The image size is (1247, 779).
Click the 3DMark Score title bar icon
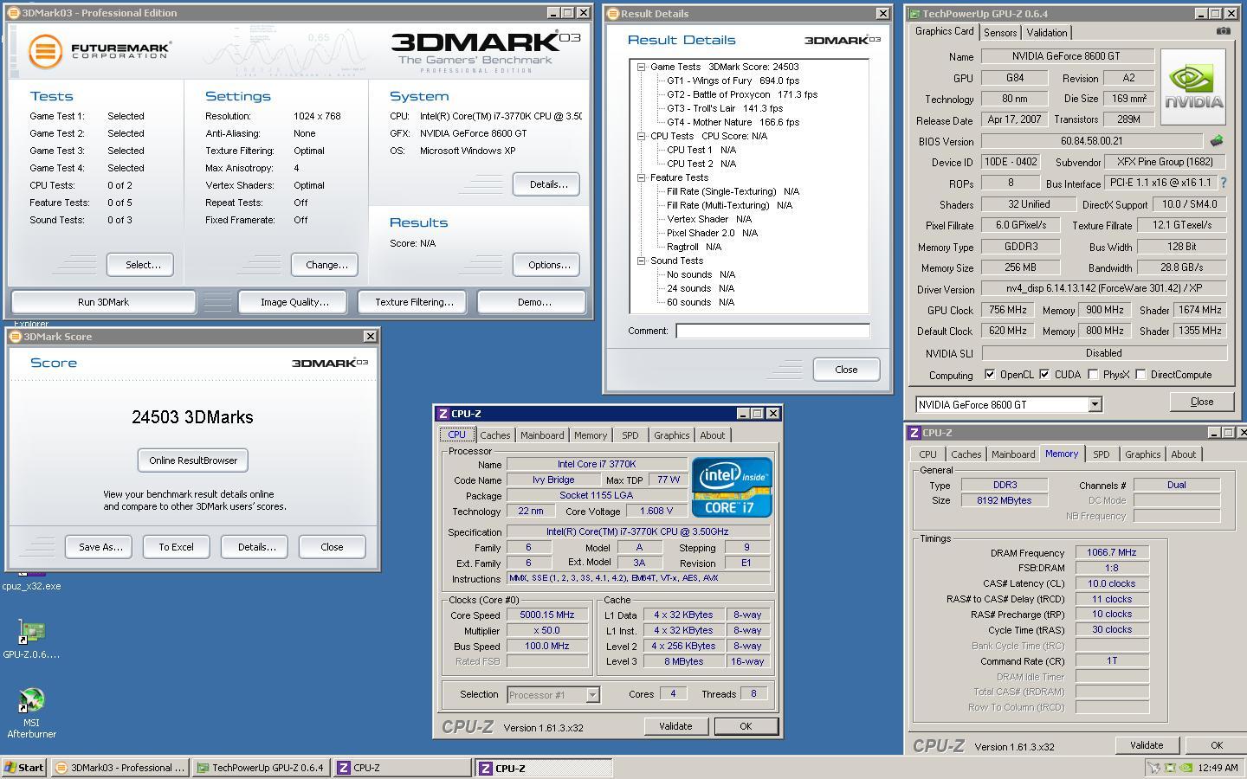point(16,337)
